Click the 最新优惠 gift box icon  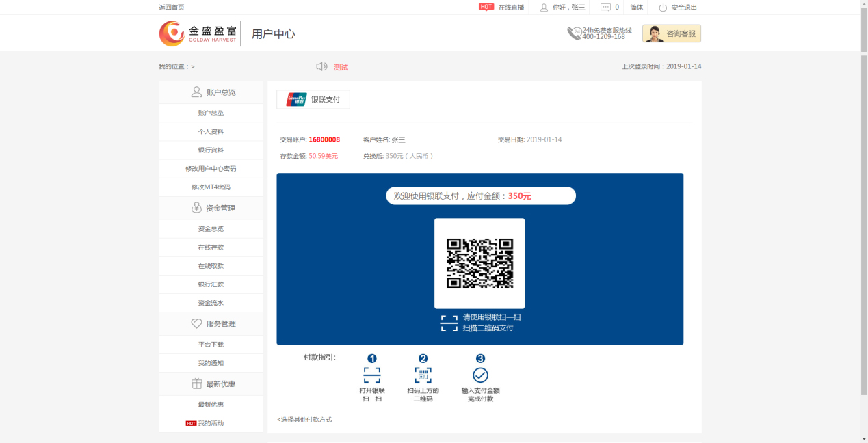coord(196,384)
